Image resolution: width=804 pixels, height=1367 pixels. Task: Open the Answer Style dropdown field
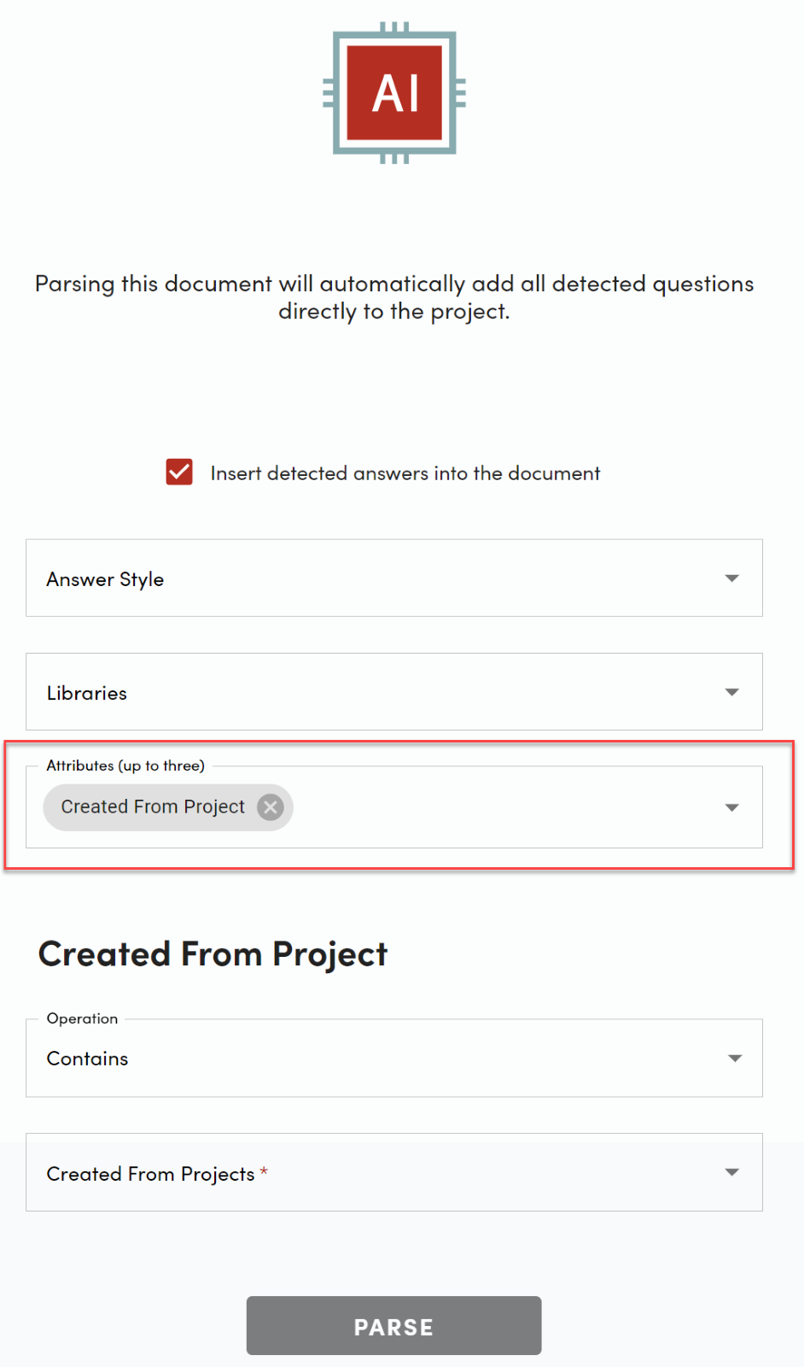pos(376,578)
